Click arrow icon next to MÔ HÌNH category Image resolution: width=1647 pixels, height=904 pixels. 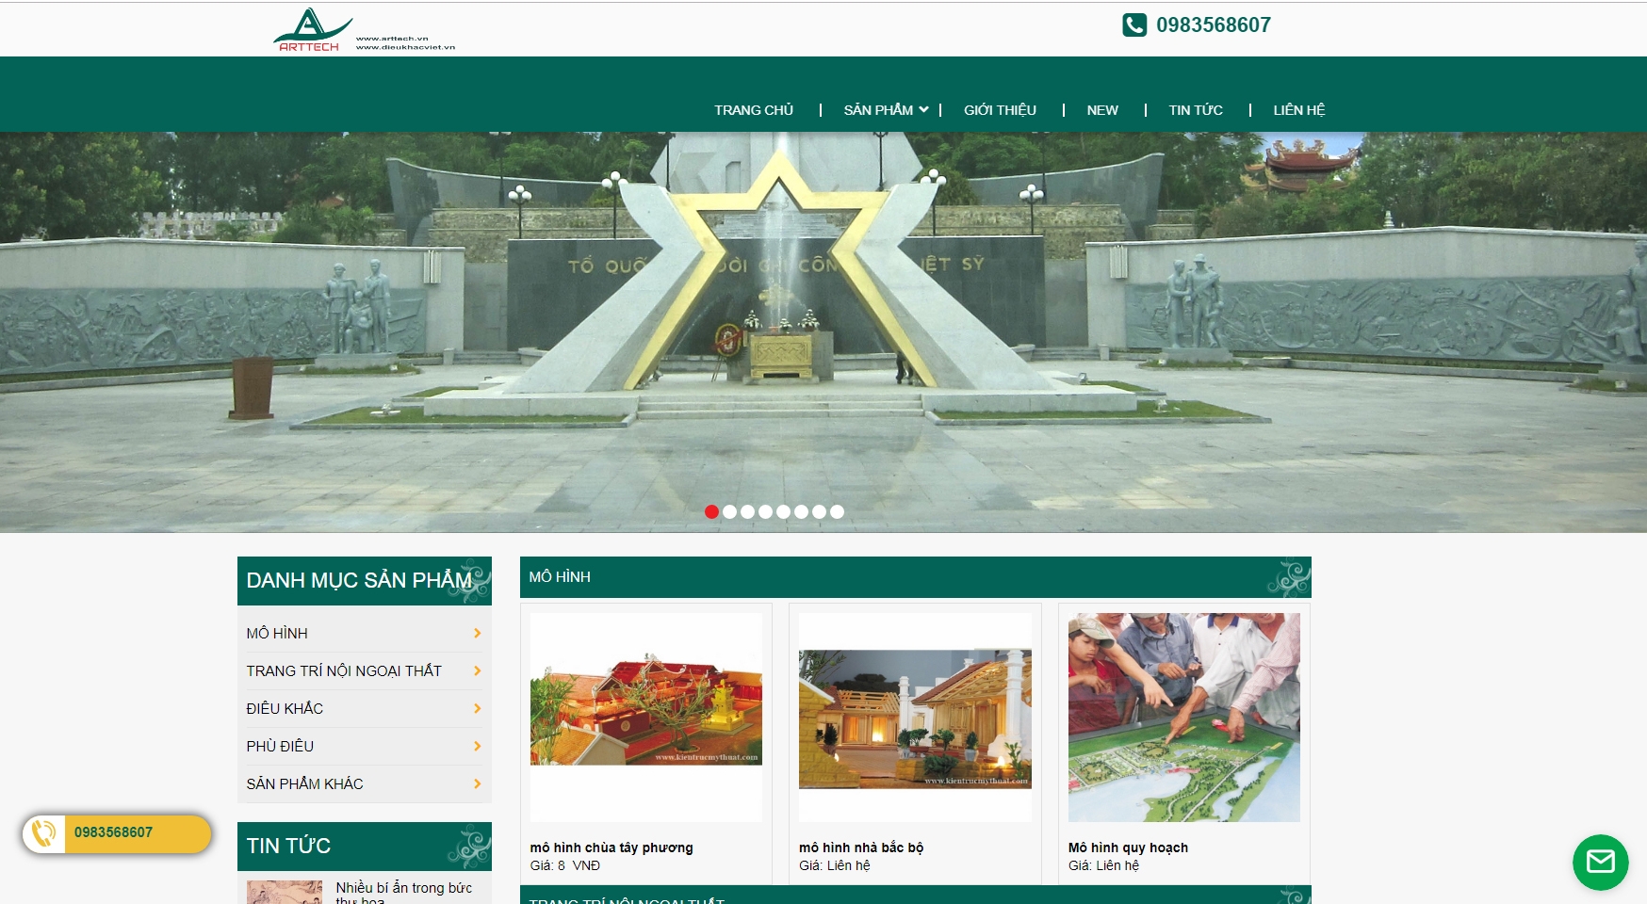click(x=478, y=634)
